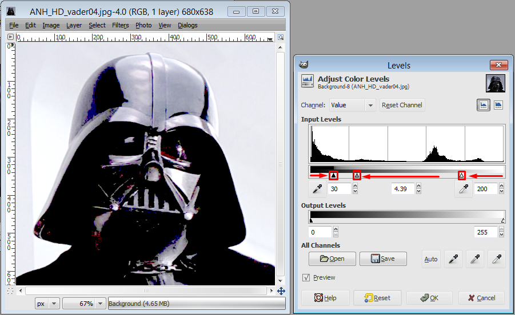This screenshot has width=515, height=315.
Task: Click the GIMP Wilber icon in Levels titlebar
Action: (304, 64)
